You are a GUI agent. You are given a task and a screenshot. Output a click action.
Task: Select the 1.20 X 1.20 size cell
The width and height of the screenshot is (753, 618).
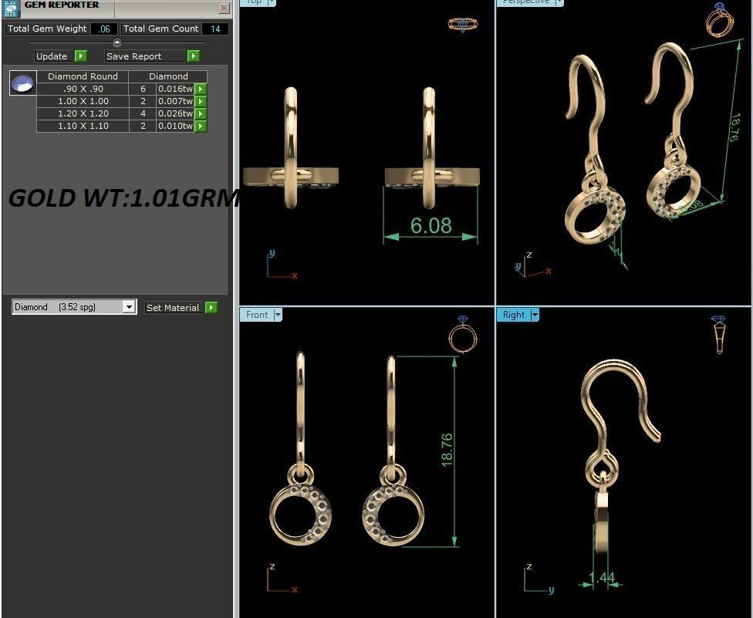click(83, 114)
